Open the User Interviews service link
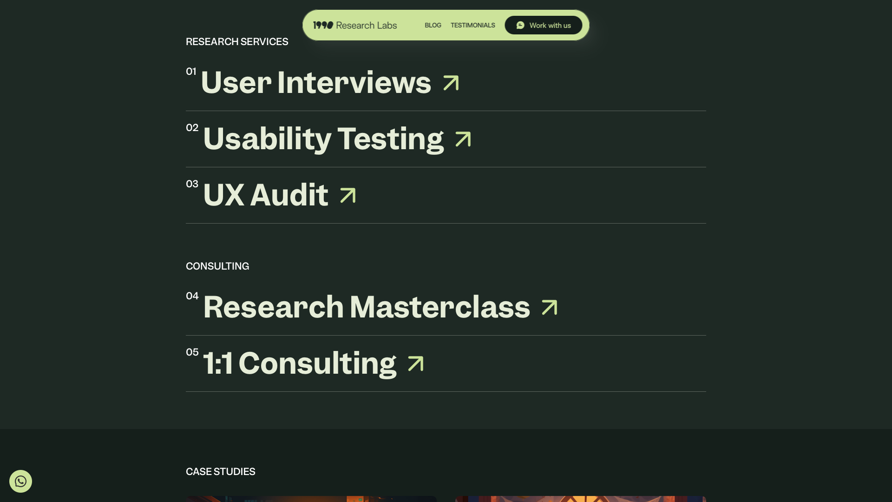Viewport: 892px width, 502px height. tap(316, 83)
